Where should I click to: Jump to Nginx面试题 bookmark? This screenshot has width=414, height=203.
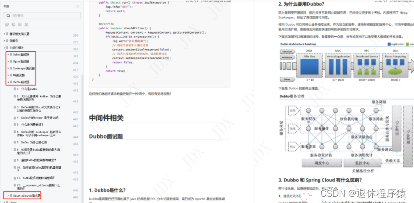click(x=21, y=61)
